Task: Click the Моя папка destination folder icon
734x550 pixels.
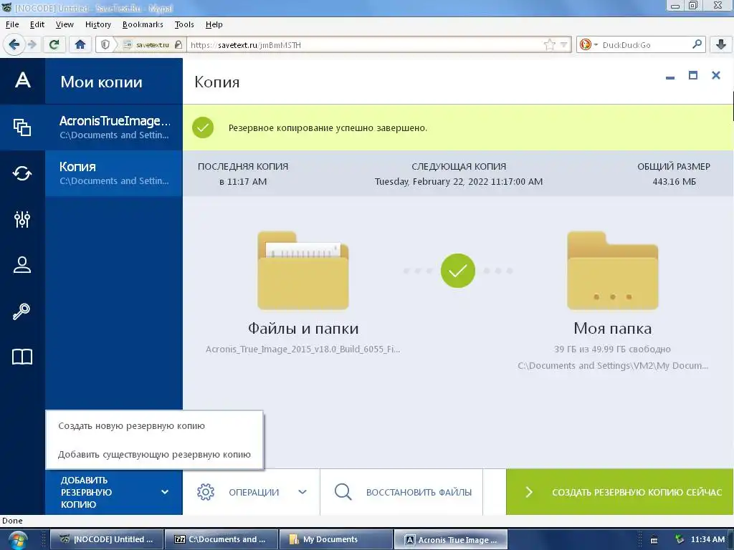Action: pos(612,270)
